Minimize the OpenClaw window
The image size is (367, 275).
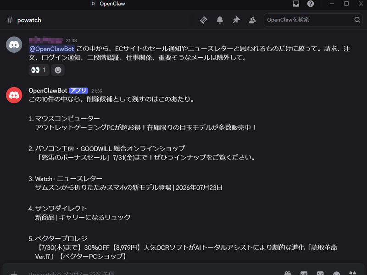(x=332, y=4)
